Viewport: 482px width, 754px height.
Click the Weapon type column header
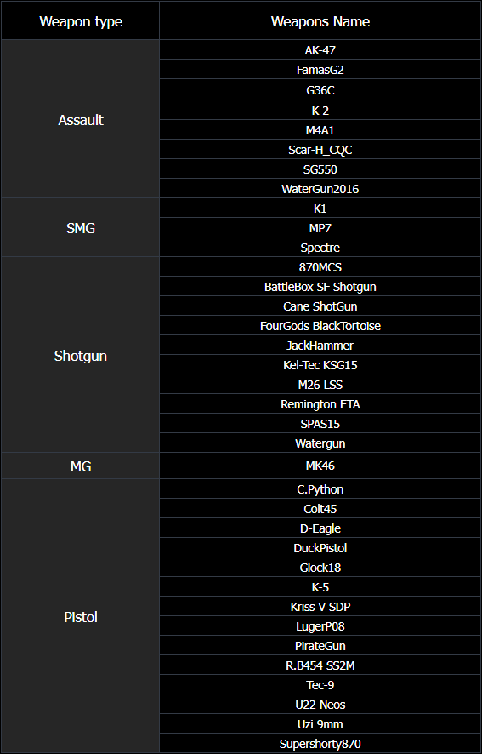[80, 21]
